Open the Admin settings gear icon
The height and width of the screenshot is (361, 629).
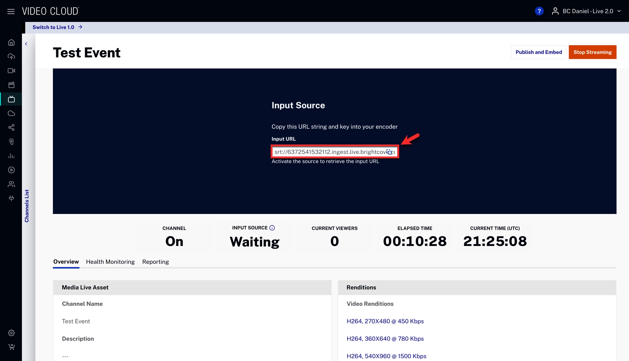click(x=11, y=333)
